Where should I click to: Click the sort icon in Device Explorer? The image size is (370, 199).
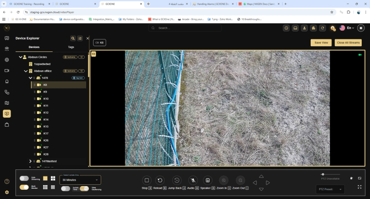tap(80, 38)
